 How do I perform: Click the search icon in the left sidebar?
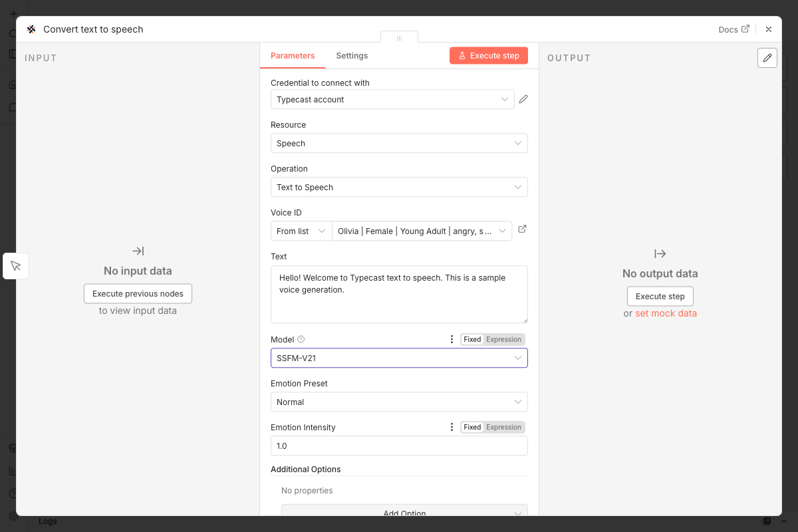point(12,32)
